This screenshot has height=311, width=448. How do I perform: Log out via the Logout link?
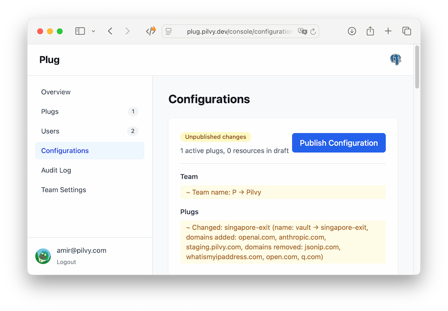pyautogui.click(x=66, y=262)
